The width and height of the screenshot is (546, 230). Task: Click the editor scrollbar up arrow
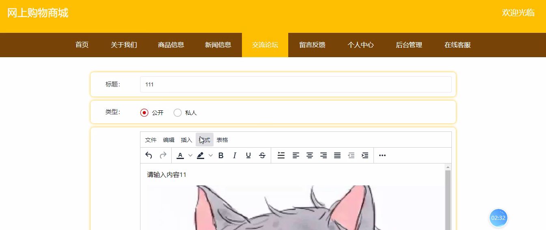tap(448, 167)
